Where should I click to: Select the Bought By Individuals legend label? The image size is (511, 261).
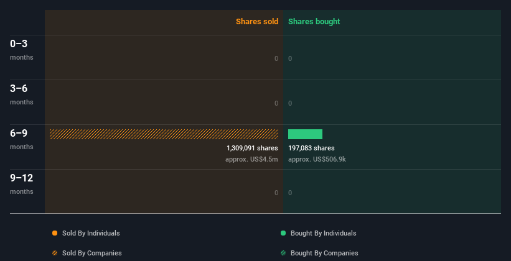click(x=323, y=233)
